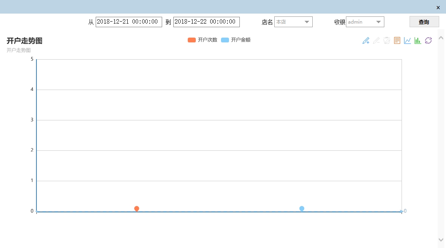Screen dimensions: 446x248
Task: Close the window with the X button
Action: click(x=438, y=7)
